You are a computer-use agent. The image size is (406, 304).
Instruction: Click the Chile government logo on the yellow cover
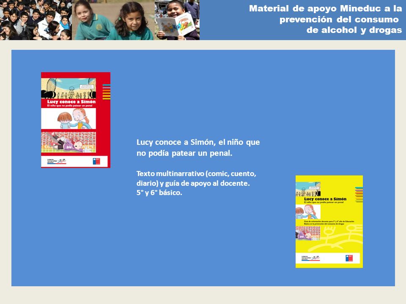pos(349,258)
